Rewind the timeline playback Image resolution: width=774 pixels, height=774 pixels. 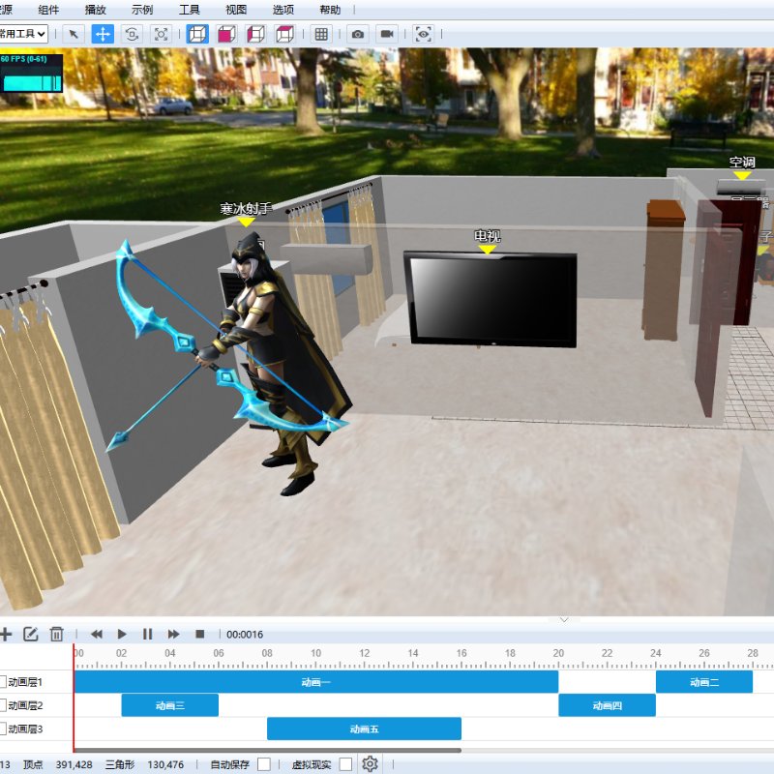(x=96, y=635)
